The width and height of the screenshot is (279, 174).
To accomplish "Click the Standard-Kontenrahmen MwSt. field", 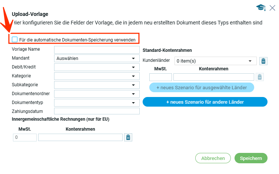I will pyautogui.click(x=160, y=77).
